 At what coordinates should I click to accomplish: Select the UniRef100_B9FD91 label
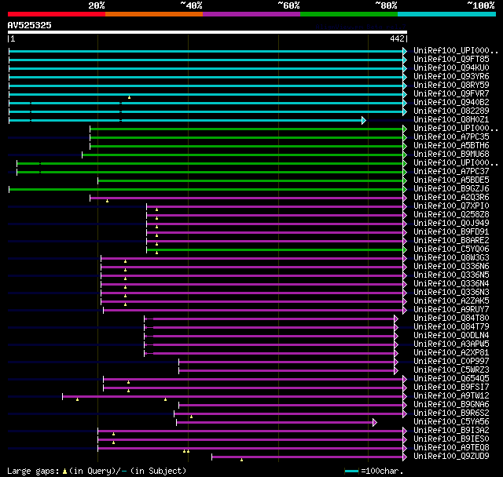point(451,232)
